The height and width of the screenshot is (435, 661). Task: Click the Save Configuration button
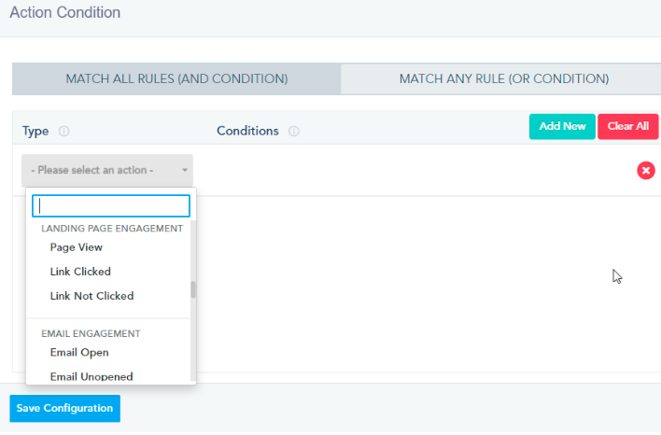tap(64, 408)
